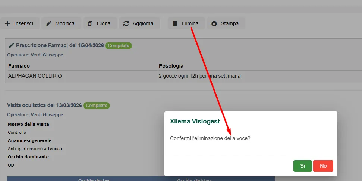Click the plus icon on Inserisci
The width and height of the screenshot is (362, 181).
7,23
